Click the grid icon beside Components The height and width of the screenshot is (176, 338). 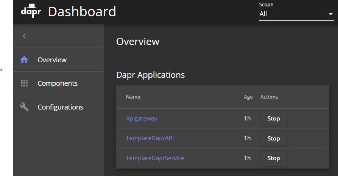coord(24,83)
